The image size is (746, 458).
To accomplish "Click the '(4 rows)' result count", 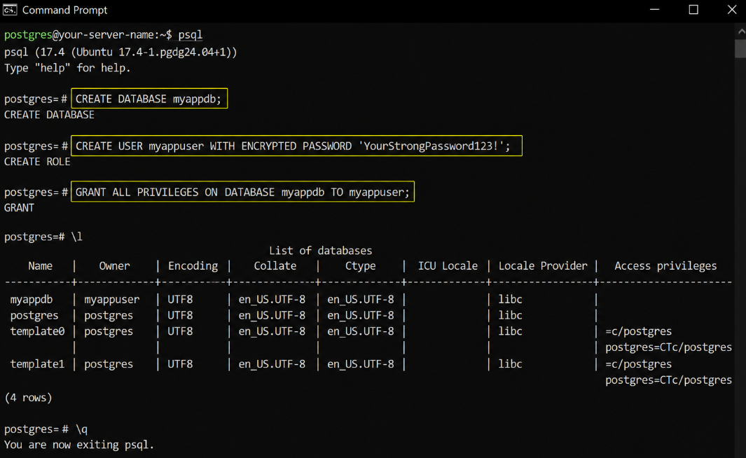I will click(x=28, y=398).
